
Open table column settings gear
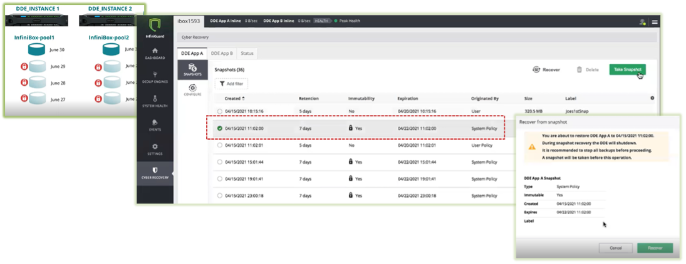[652, 98]
